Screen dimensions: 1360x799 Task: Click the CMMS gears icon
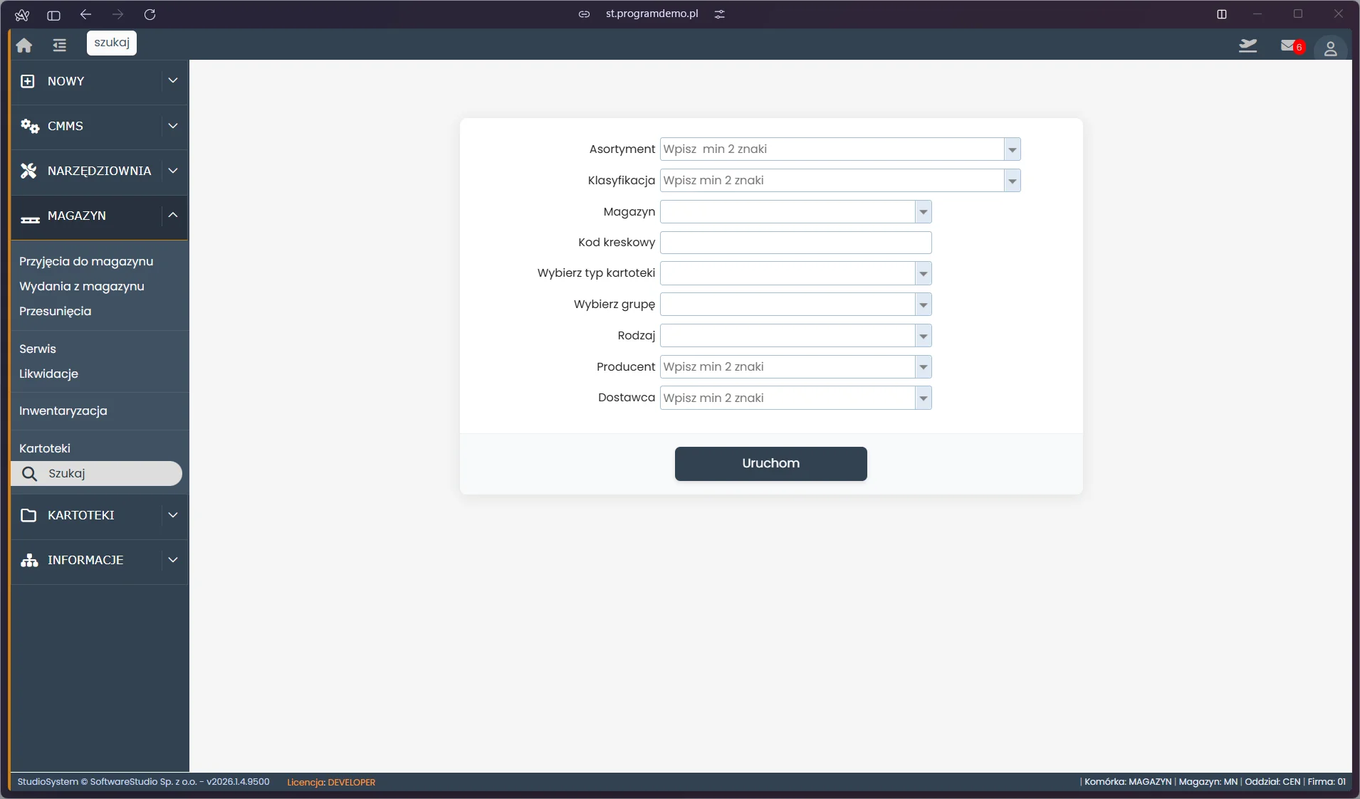[x=29, y=126]
